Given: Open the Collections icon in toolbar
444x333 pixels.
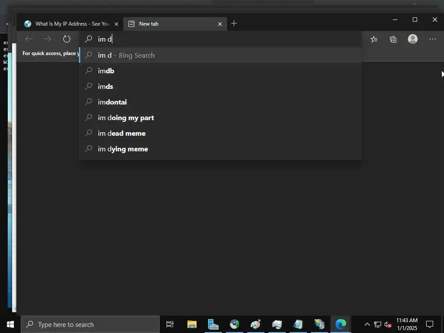Looking at the screenshot, I should [393, 39].
